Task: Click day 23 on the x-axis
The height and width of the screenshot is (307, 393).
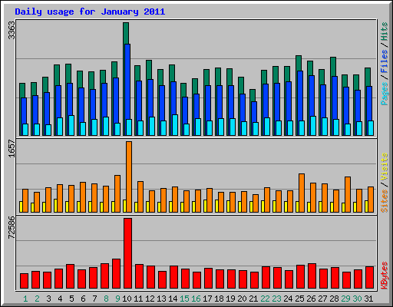Action: (x=276, y=299)
